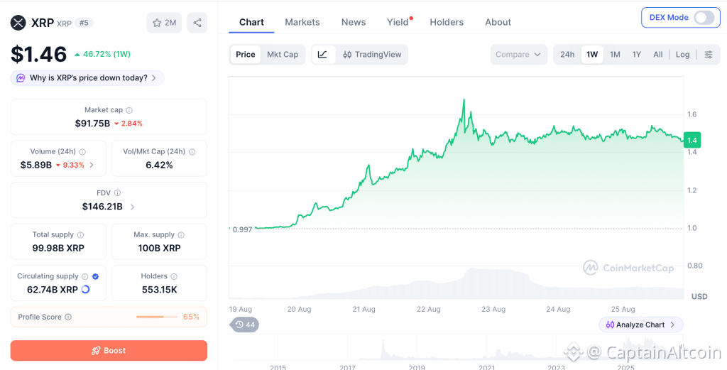Click the history clock badge showing 44

[x=245, y=325]
